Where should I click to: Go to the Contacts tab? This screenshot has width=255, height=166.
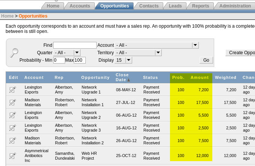coord(149,6)
